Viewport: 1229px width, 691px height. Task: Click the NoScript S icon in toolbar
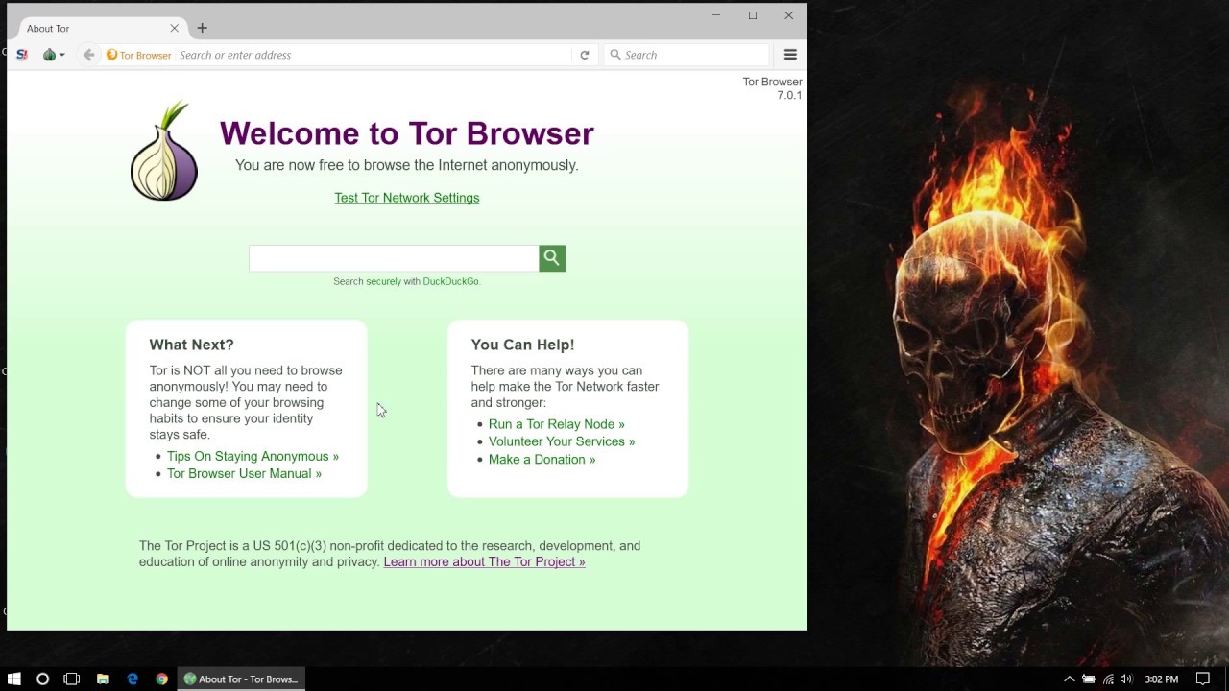pos(22,55)
